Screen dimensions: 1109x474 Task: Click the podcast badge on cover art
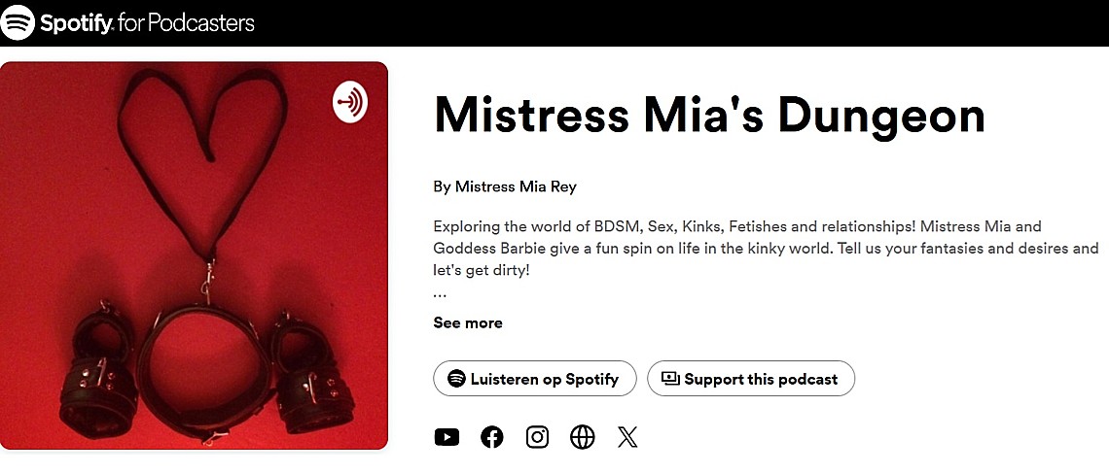[x=350, y=101]
